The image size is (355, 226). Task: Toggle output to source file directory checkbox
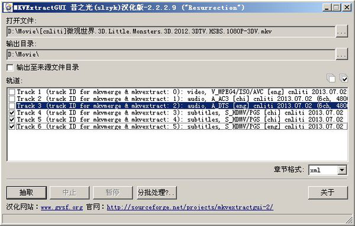coord(10,67)
